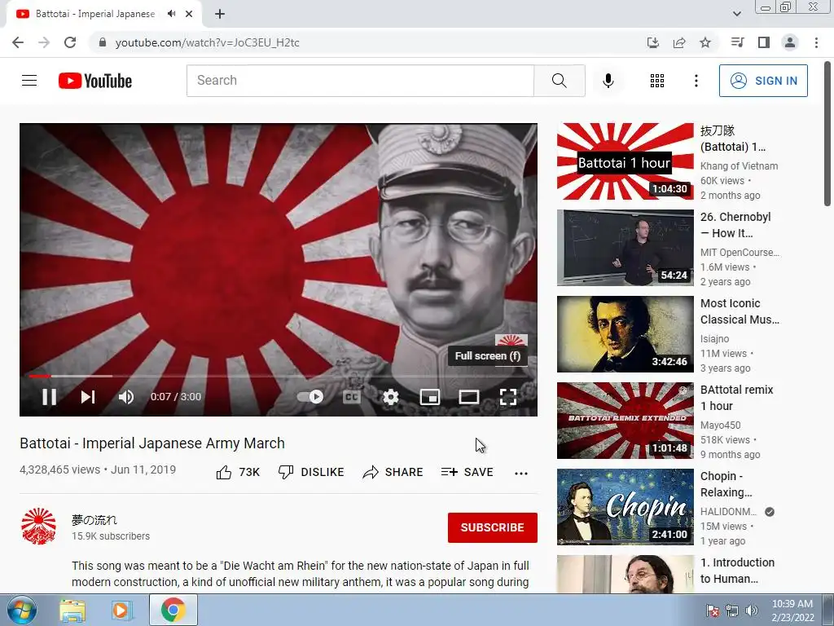The image size is (834, 626).
Task: Click the SIGN IN button
Action: pyautogui.click(x=763, y=81)
